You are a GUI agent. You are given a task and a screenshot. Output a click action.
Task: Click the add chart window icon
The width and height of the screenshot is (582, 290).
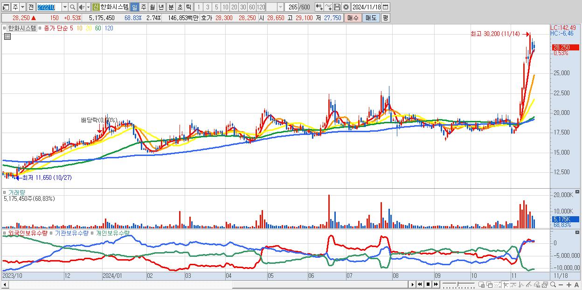pyautogui.click(x=482, y=284)
